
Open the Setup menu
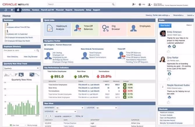pos(88,10)
